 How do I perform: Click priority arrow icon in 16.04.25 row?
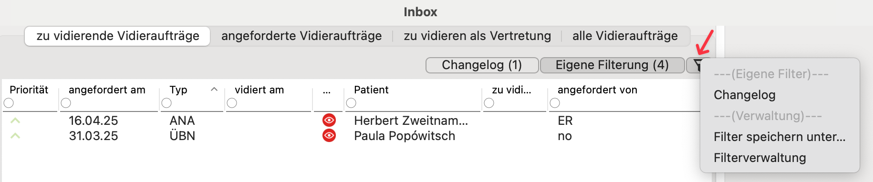click(x=15, y=121)
